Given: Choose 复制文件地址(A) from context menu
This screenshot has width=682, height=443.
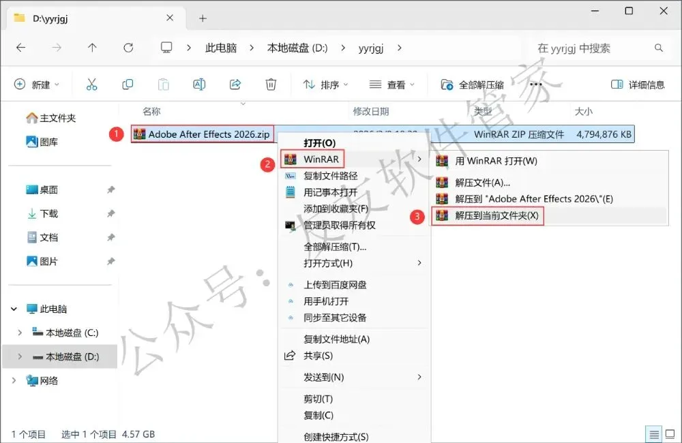Looking at the screenshot, I should click(337, 339).
